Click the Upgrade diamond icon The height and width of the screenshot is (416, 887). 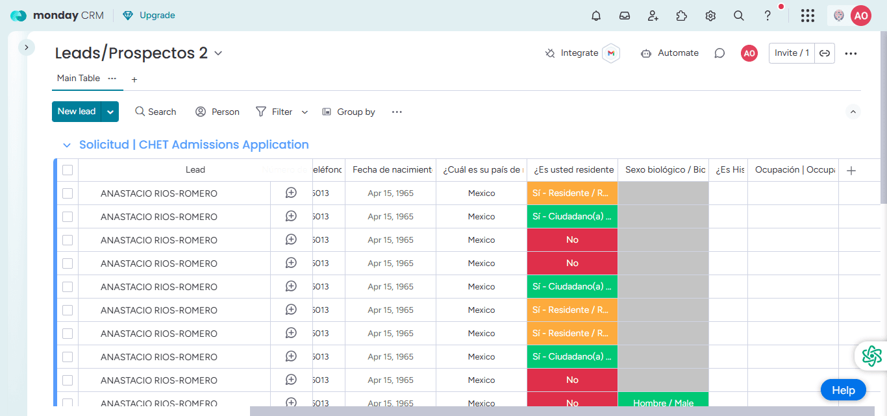click(x=128, y=15)
